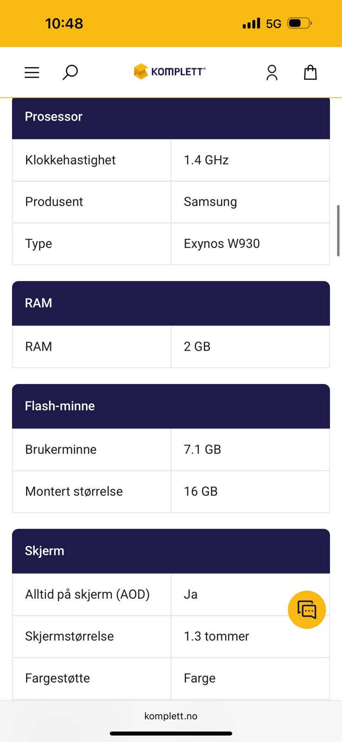
Task: Tap the komplett.no address bar
Action: pyautogui.click(x=171, y=716)
